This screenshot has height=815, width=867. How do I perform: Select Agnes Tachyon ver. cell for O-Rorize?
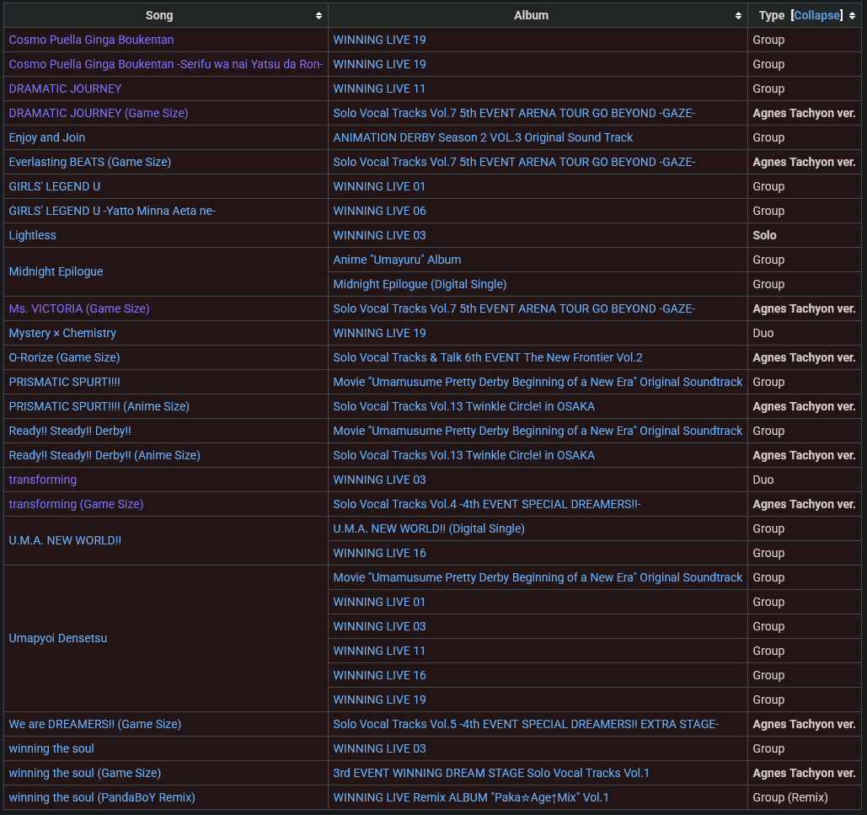(804, 357)
